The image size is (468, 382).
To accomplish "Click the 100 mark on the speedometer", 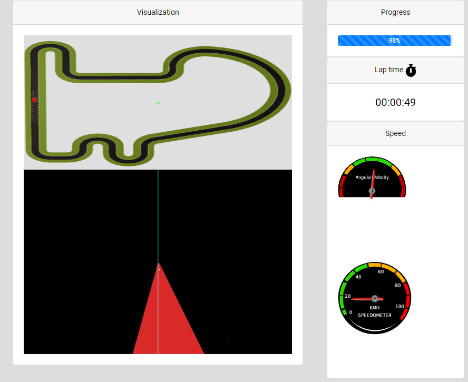I will (399, 306).
